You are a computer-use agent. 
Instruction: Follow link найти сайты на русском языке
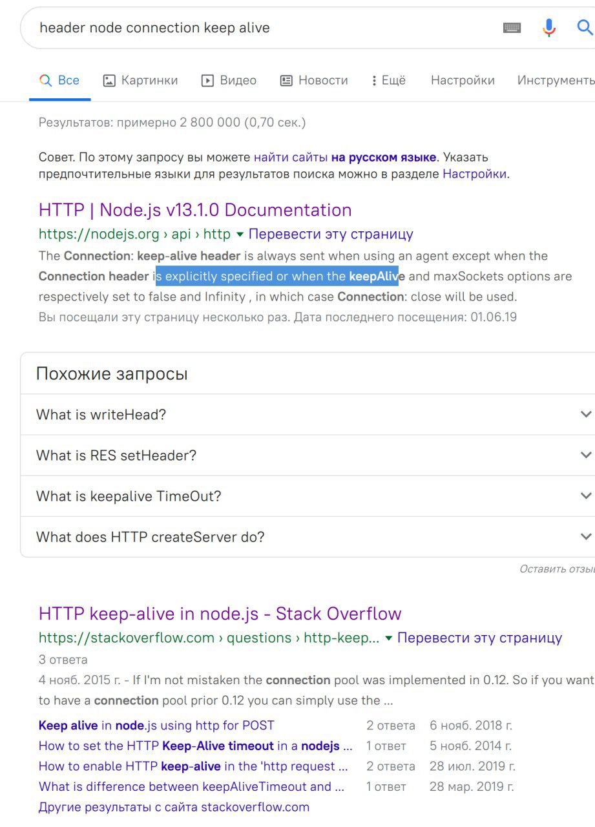click(x=346, y=157)
